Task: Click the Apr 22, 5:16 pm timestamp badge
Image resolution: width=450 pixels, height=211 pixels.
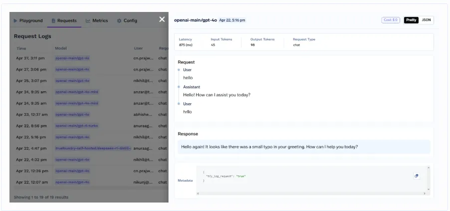Action: [232, 20]
